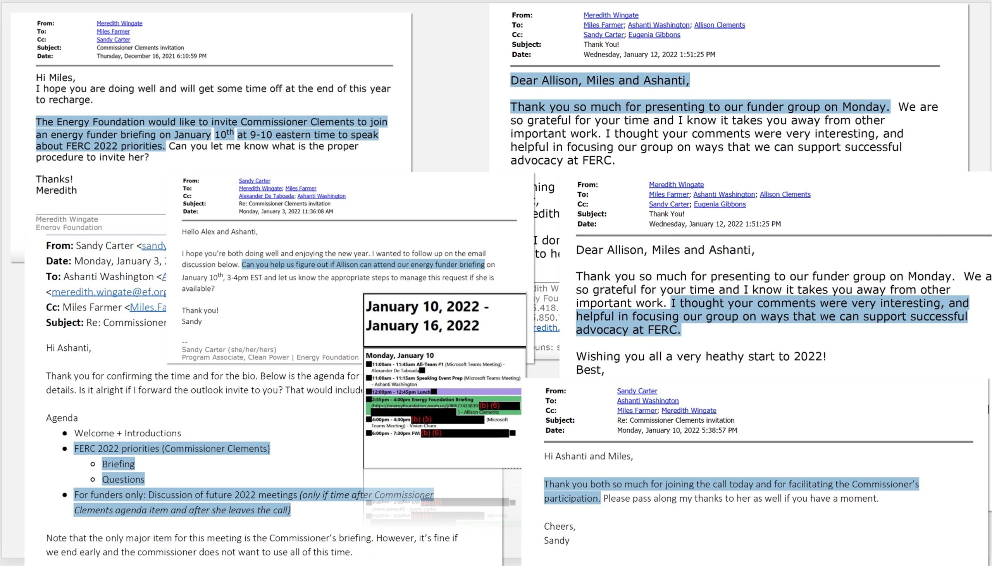Click Ashanti Washington in top-right Thank You email
Screen dimensions: 992x566
(658, 25)
